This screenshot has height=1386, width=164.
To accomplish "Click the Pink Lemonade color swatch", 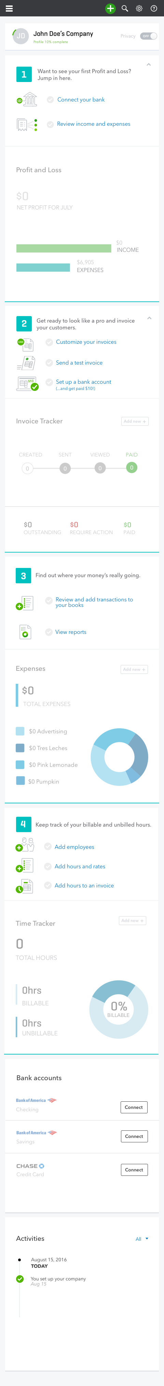I will 20,764.
